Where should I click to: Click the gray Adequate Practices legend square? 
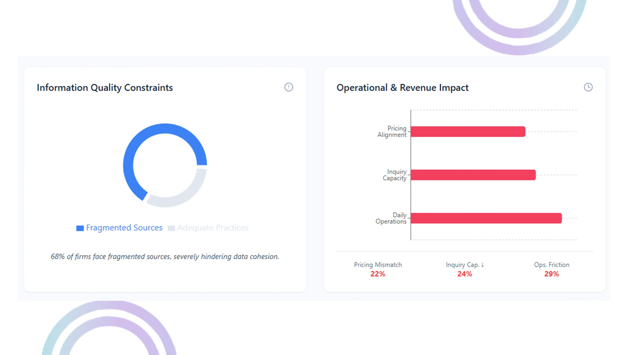(x=171, y=228)
